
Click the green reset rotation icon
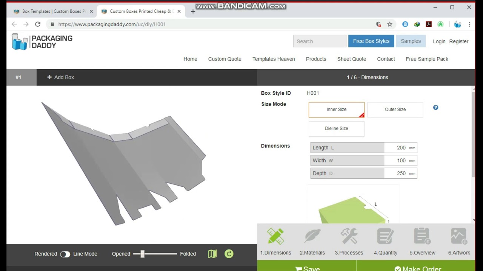click(x=229, y=254)
